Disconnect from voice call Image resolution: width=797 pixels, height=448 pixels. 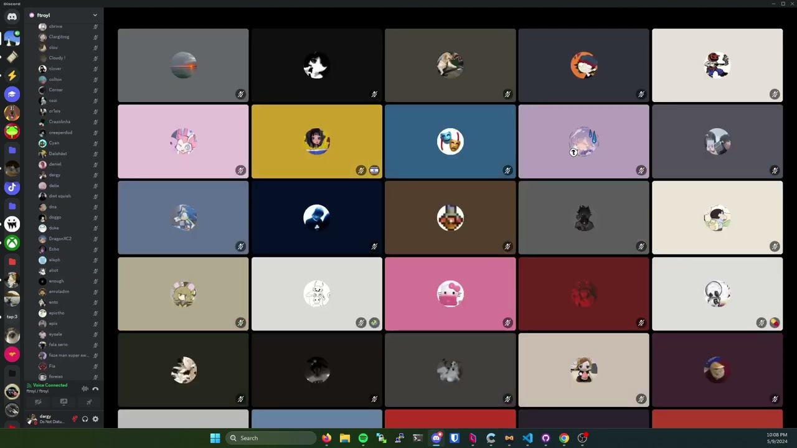pyautogui.click(x=95, y=389)
